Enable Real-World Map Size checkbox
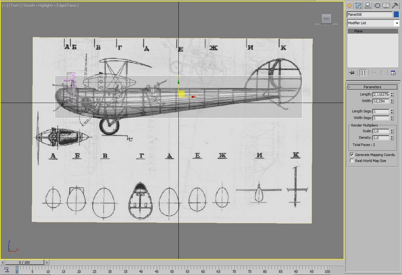This screenshot has height=275, width=402. pyautogui.click(x=352, y=161)
